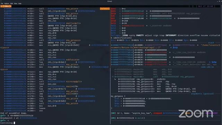Click the <pass> symbol label
This screenshot has width=222, height=125.
click(x=4, y=69)
